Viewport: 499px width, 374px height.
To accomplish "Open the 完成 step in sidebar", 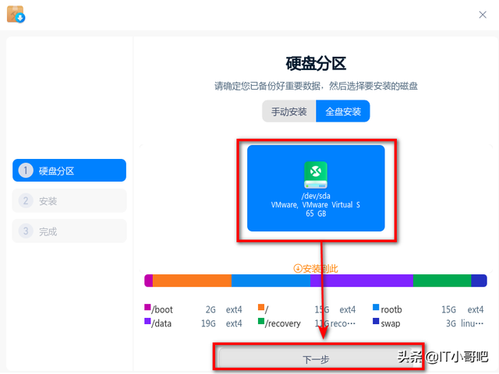I will 69,231.
